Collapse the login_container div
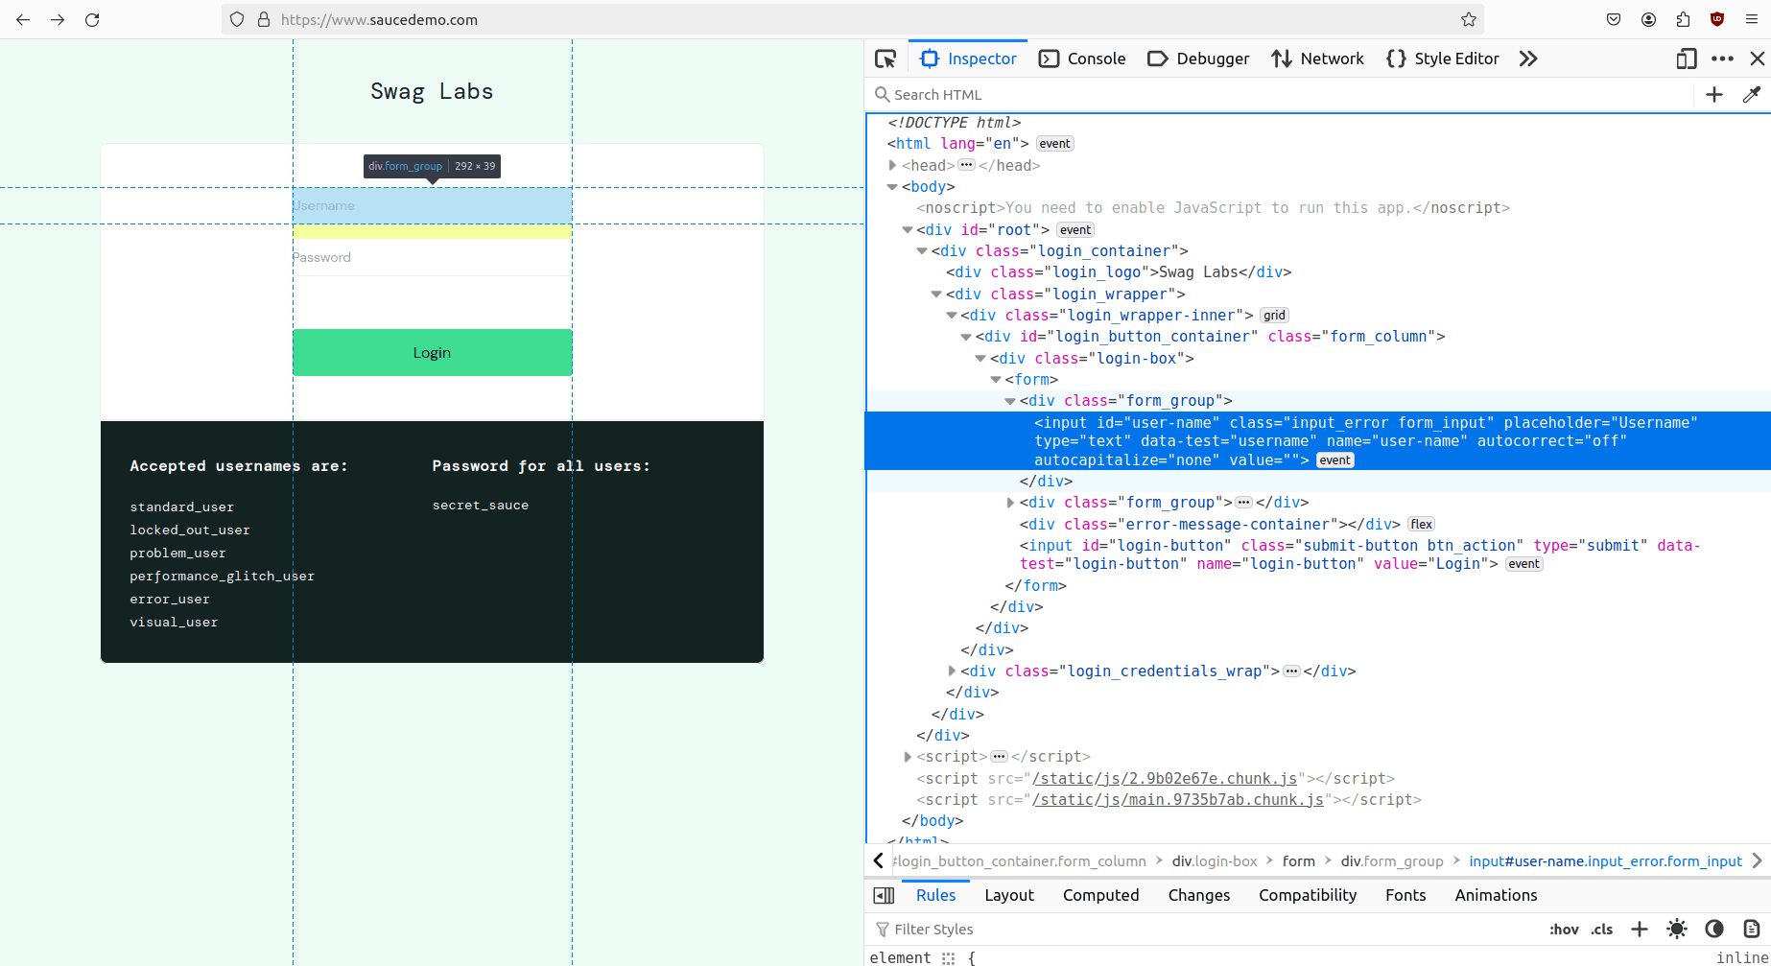This screenshot has height=966, width=1771. pos(922,251)
